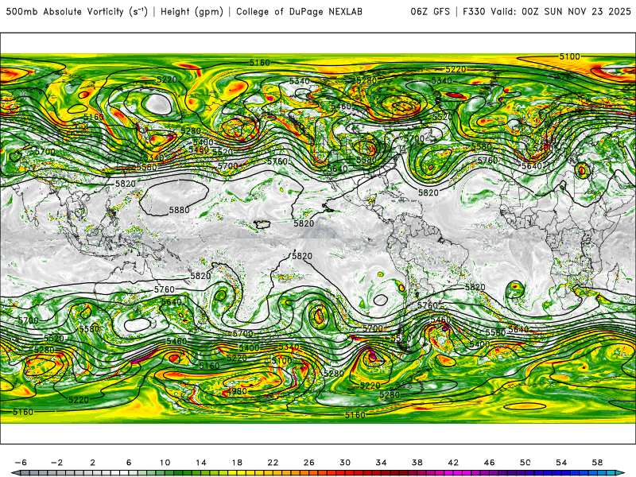Click the 30 value on the color scale
The image size is (636, 477).
pyautogui.click(x=345, y=463)
